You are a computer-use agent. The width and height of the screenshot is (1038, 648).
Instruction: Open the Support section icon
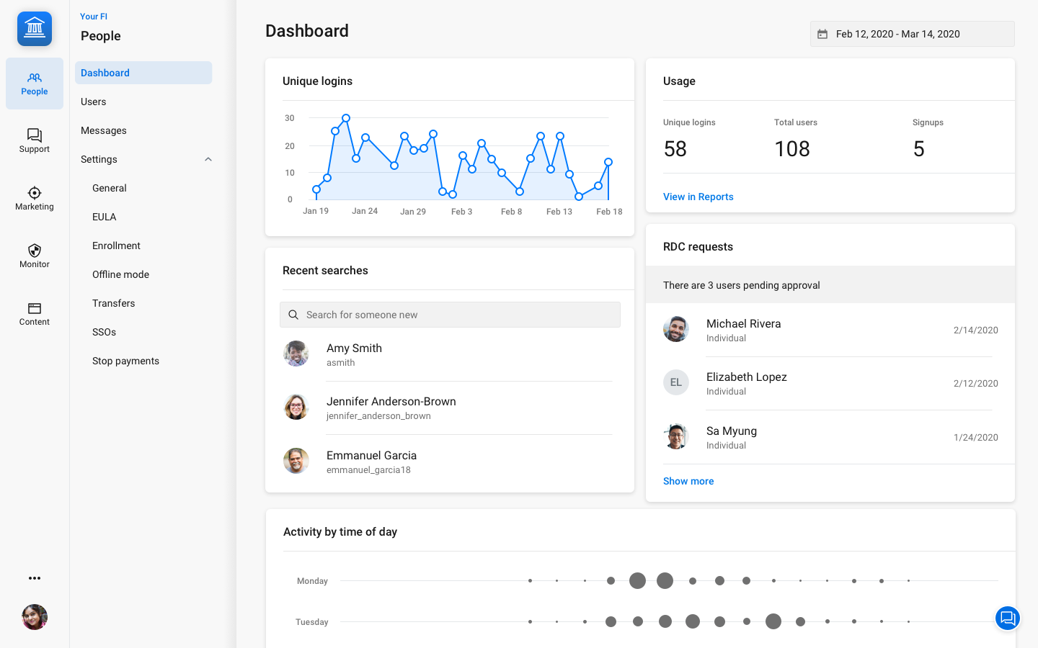[35, 140]
